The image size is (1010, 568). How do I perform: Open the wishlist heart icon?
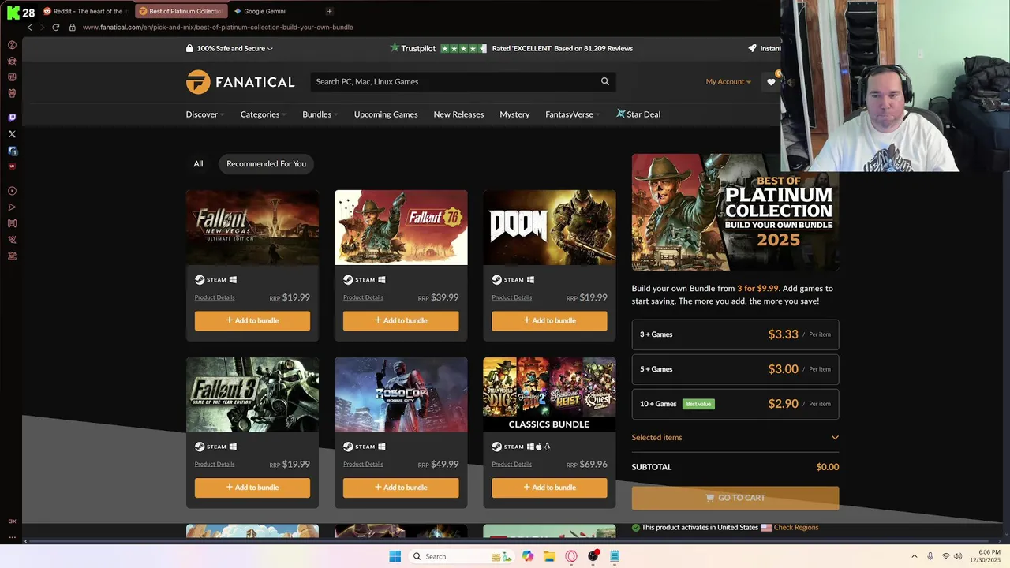click(772, 82)
